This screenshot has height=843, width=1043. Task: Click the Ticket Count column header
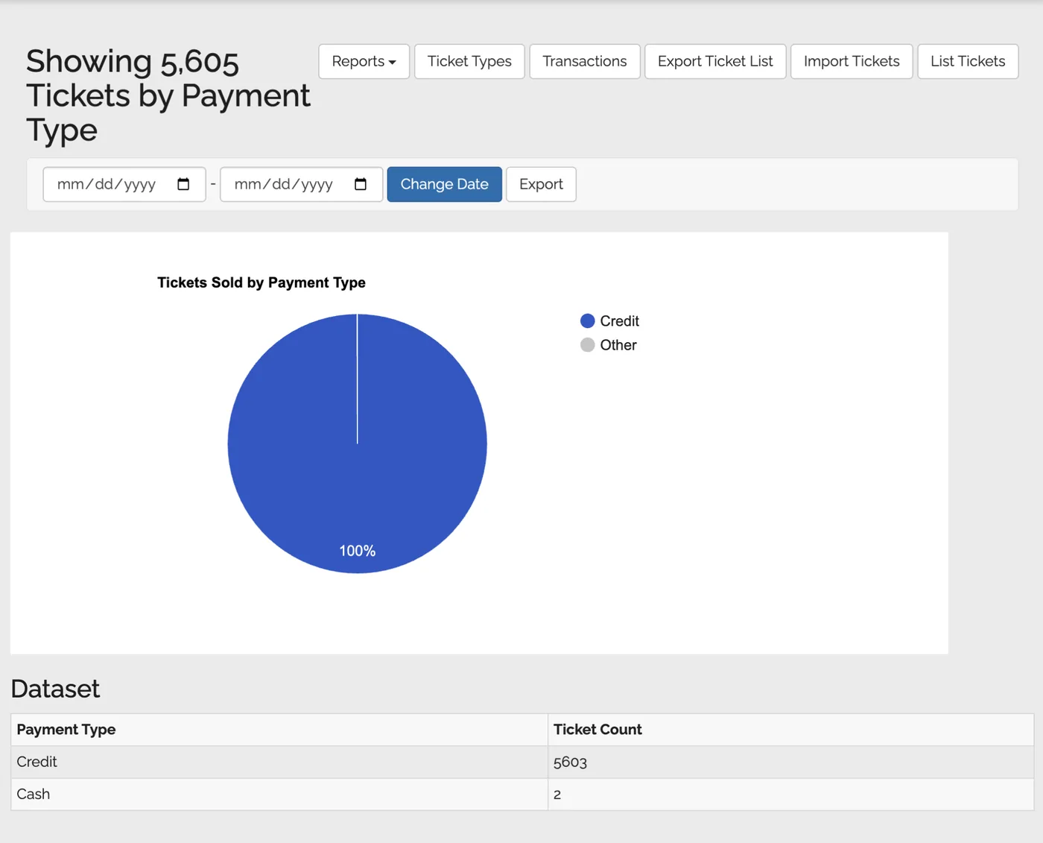click(790, 730)
